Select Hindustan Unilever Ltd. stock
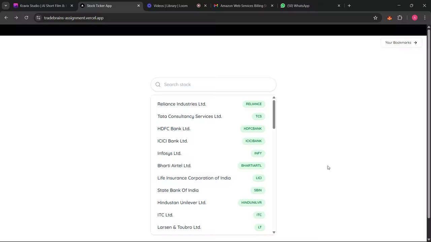 pyautogui.click(x=211, y=203)
